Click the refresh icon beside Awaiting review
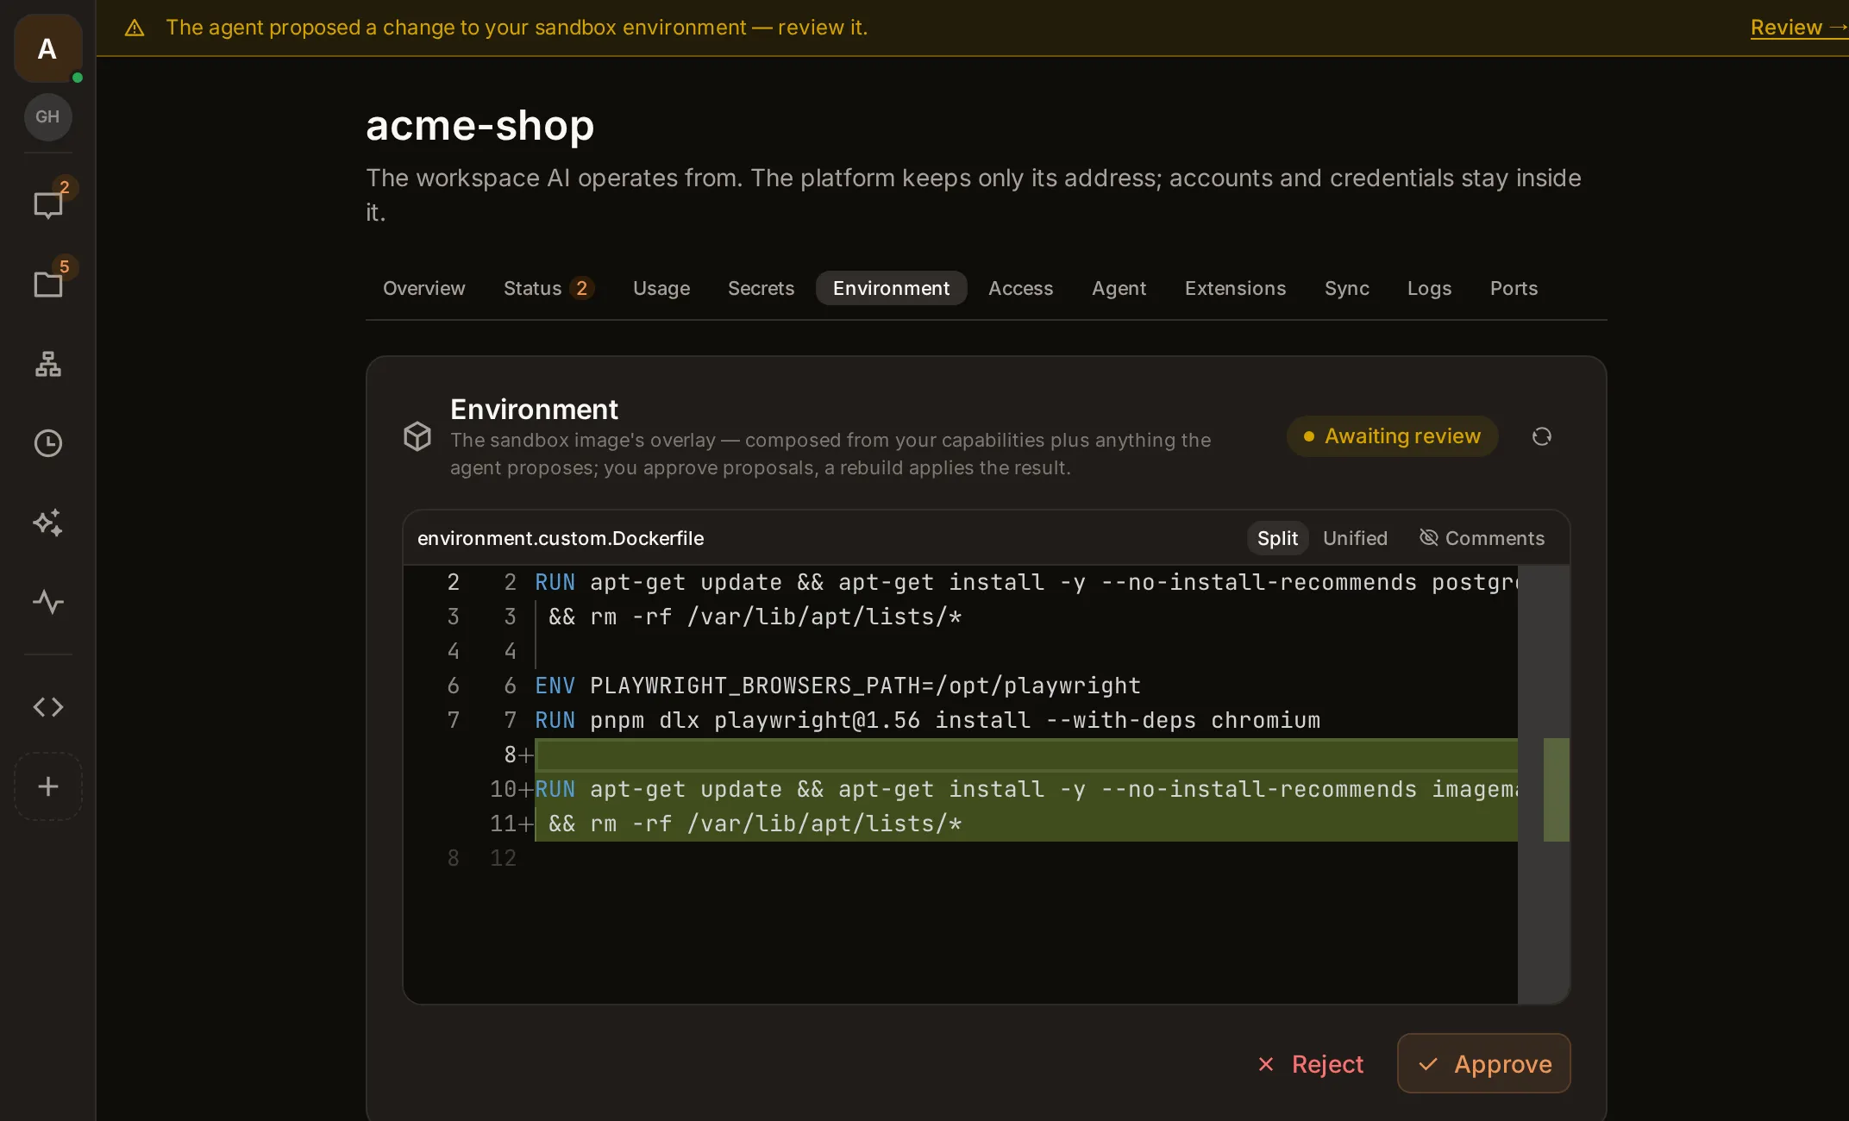Image resolution: width=1849 pixels, height=1121 pixels. click(x=1542, y=436)
